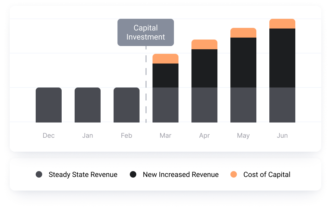Click the orange Cost of Capital legend dot
The width and height of the screenshot is (331, 210).
click(x=234, y=175)
